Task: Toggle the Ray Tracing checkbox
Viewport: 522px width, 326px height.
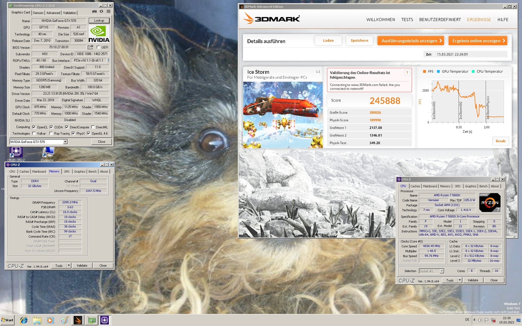Action: [51, 133]
